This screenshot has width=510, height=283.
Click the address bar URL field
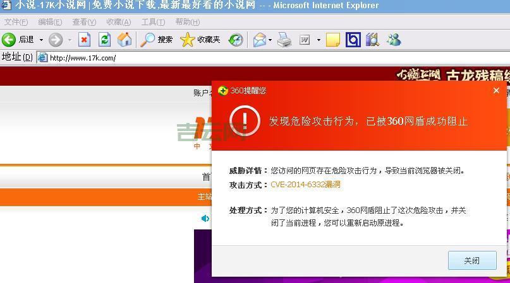273,58
